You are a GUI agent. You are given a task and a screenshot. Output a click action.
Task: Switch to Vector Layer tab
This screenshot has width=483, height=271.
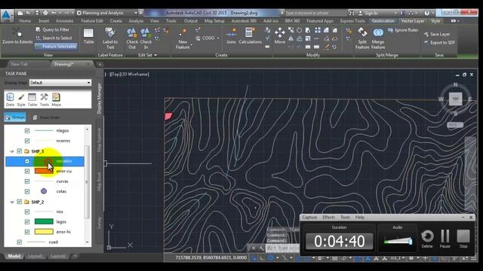coord(413,21)
